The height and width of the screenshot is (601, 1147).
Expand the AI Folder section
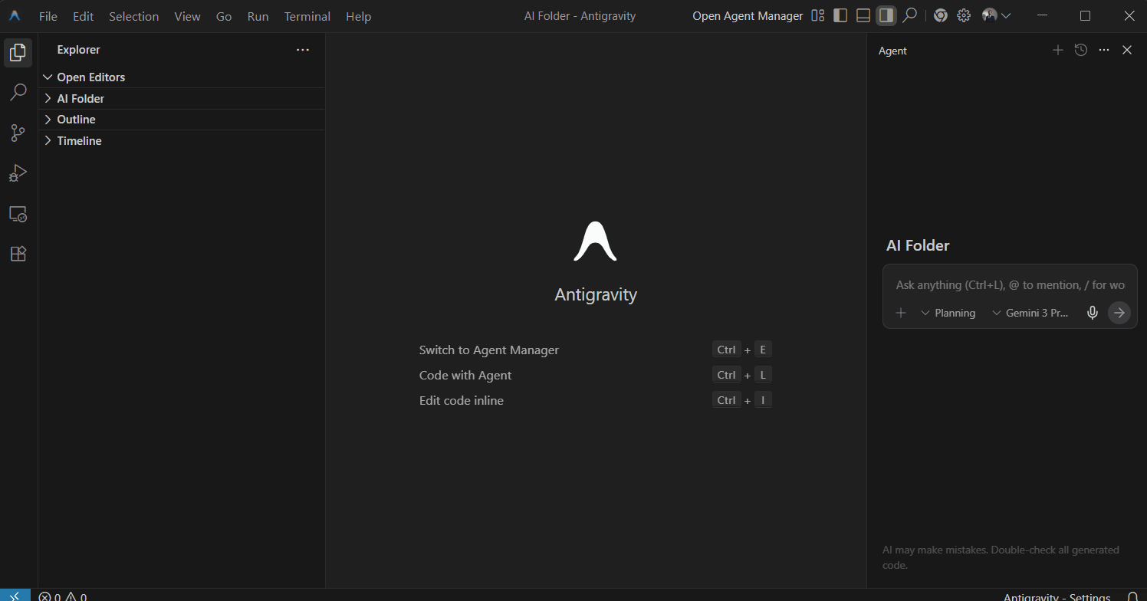pos(182,98)
